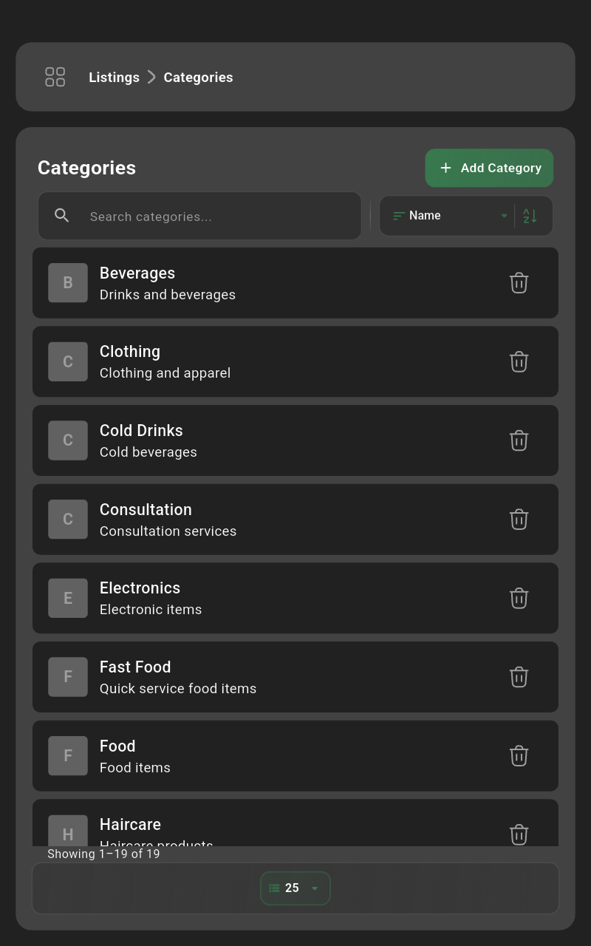Click the plus icon on Add Category

(x=445, y=168)
